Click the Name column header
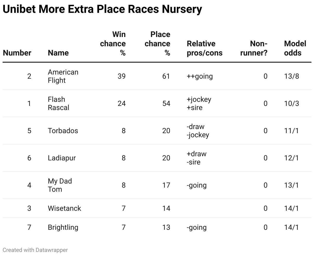This screenshot has width=314, height=256. click(58, 53)
